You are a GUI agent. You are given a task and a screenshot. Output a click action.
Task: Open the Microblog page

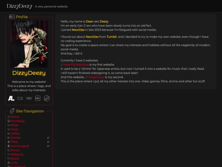pos(17,121)
